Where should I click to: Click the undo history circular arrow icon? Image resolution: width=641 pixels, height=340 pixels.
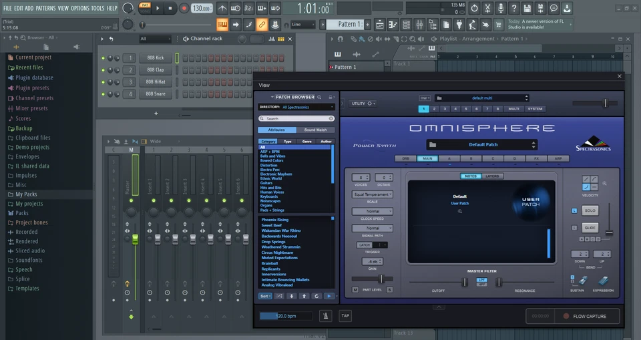tap(474, 8)
